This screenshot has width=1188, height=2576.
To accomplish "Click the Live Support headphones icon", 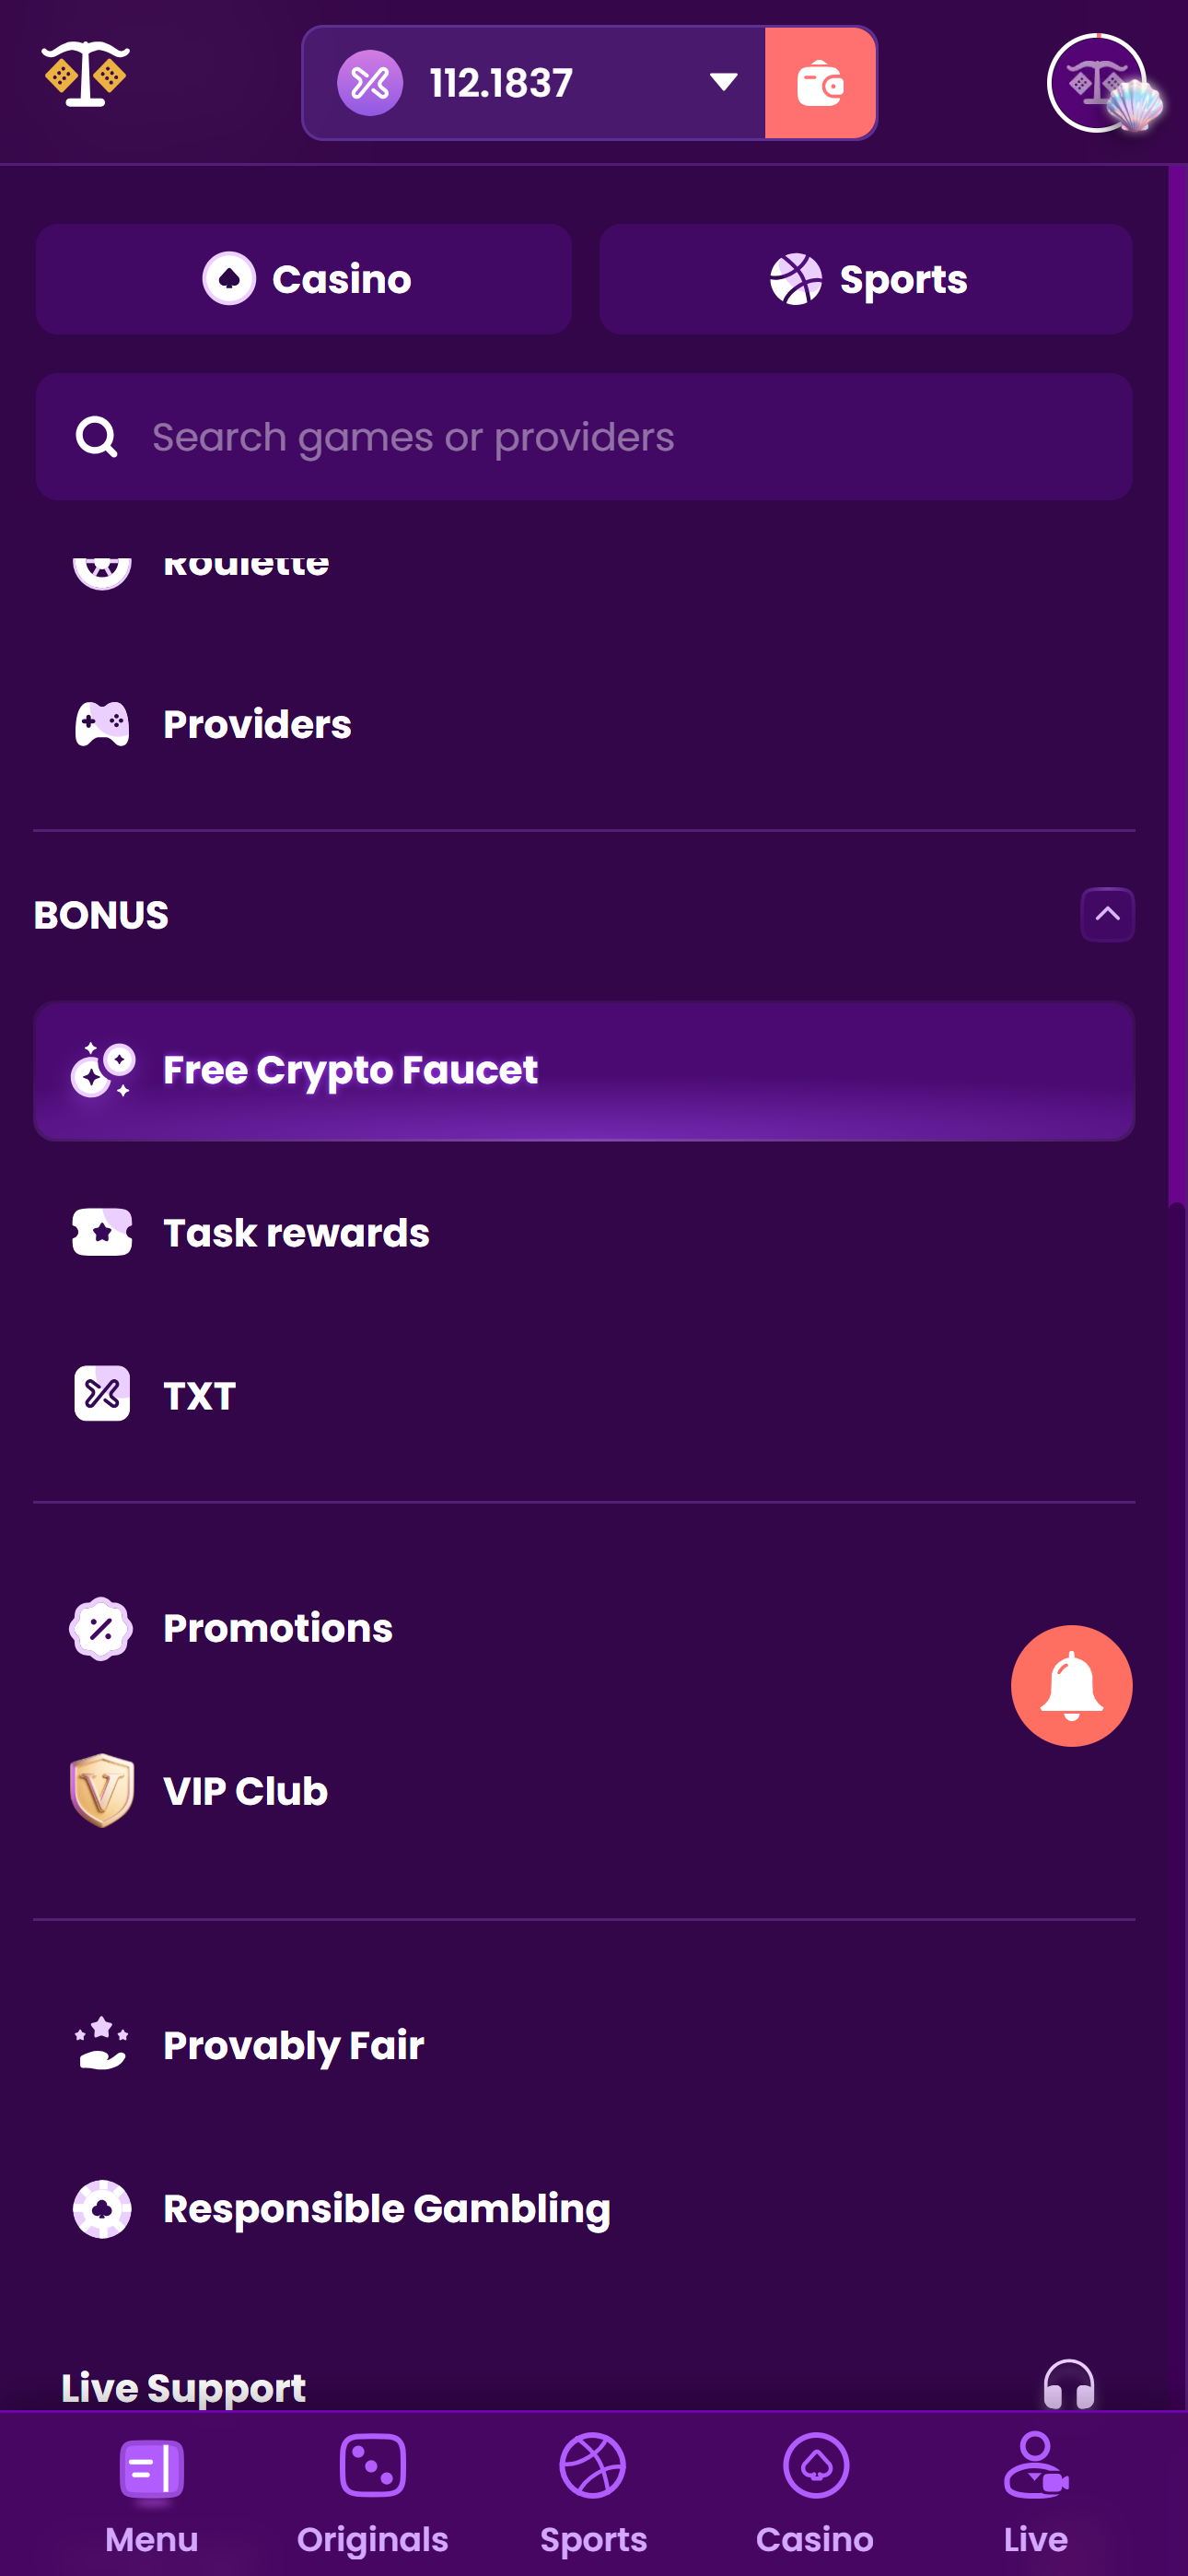I will click(1069, 2388).
